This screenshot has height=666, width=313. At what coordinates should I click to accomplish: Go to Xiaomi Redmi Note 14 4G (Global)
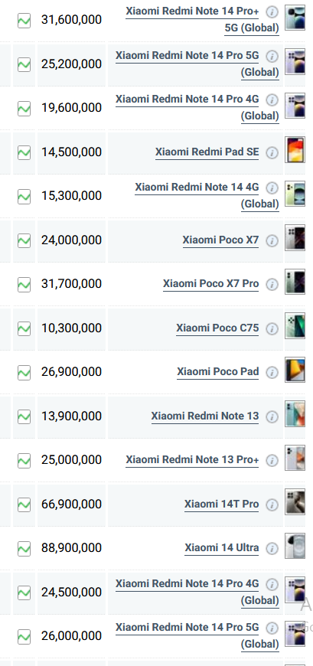pyautogui.click(x=207, y=196)
